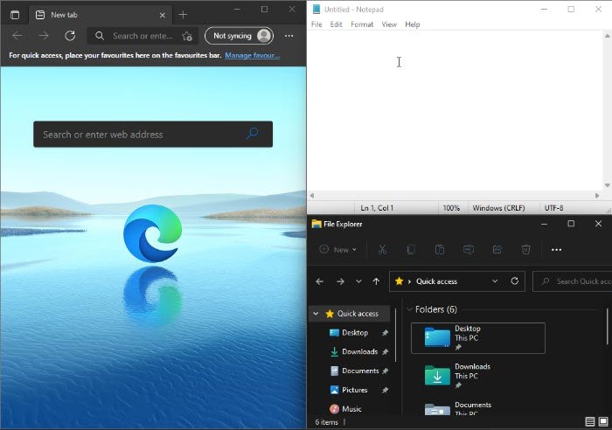This screenshot has height=430, width=612.
Task: Click Windows (CRLF) in Notepad status bar
Action: (498, 208)
